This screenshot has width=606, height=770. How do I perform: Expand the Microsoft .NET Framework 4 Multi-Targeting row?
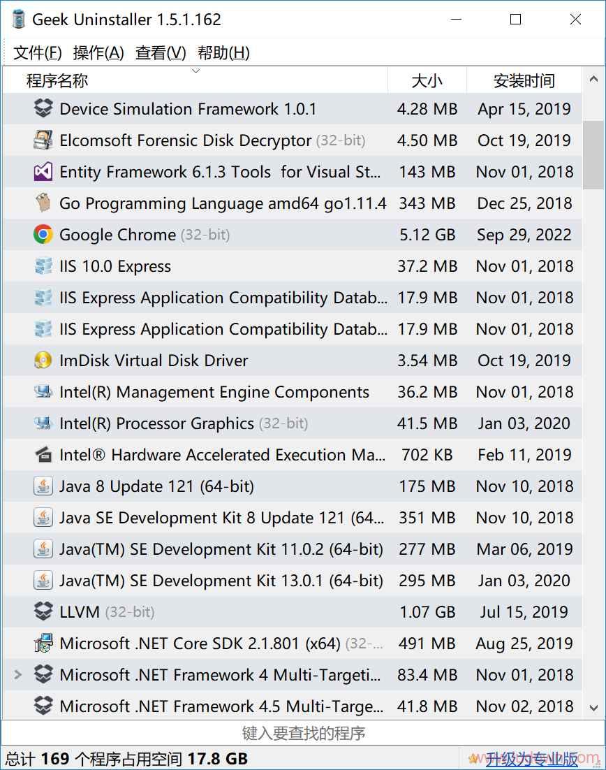tap(18, 674)
